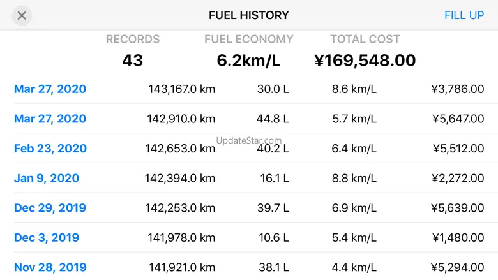
Task: Click the Records count of 43
Action: click(x=133, y=61)
